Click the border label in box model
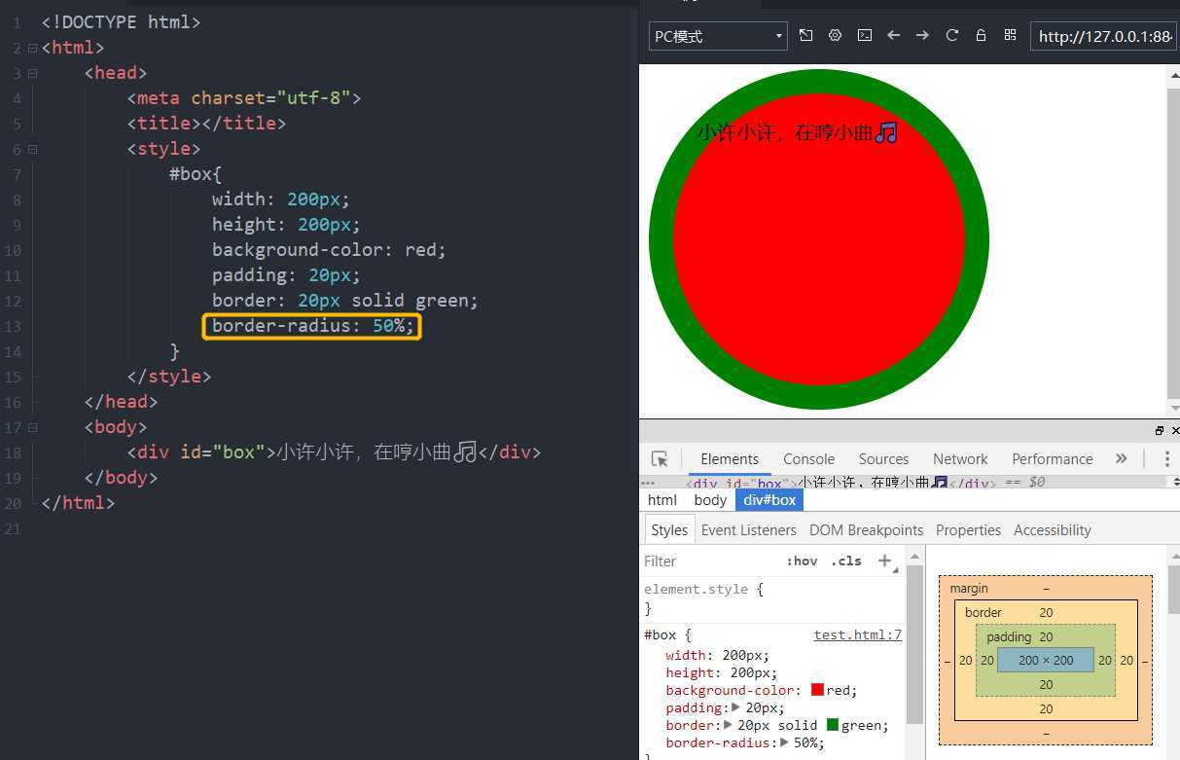 click(983, 612)
